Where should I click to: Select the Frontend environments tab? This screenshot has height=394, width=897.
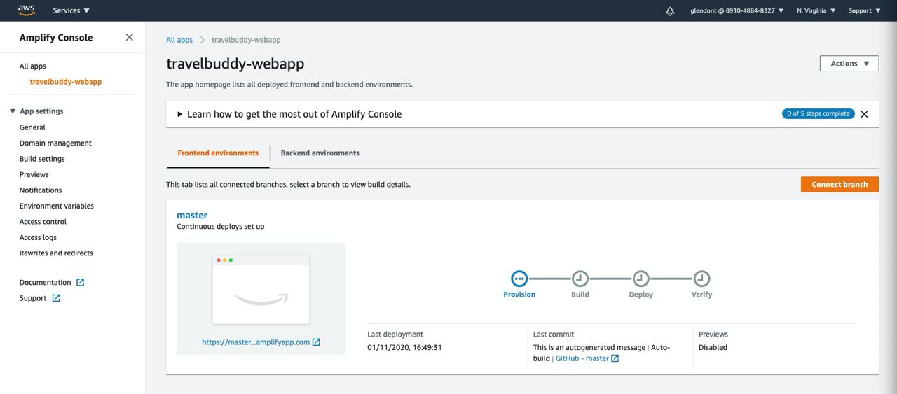[218, 153]
